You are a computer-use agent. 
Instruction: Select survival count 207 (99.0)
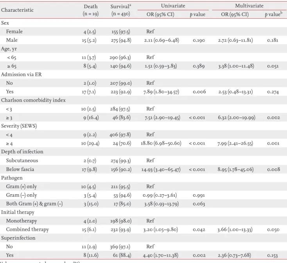[121, 83]
